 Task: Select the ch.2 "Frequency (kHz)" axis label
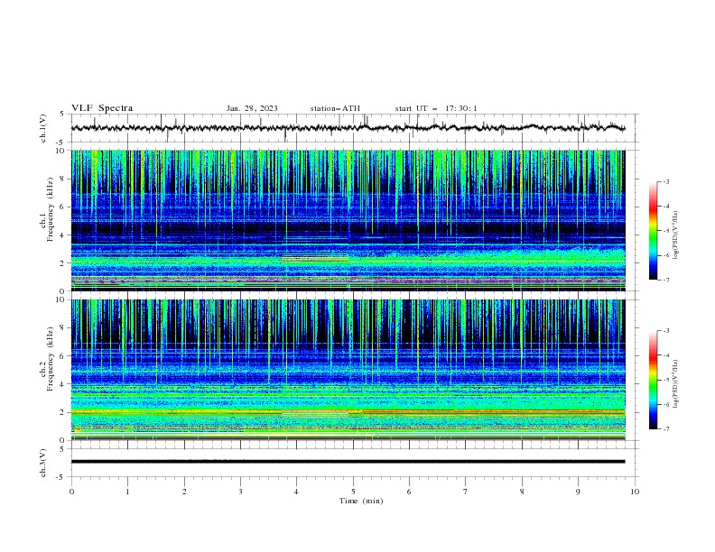[x=51, y=359]
